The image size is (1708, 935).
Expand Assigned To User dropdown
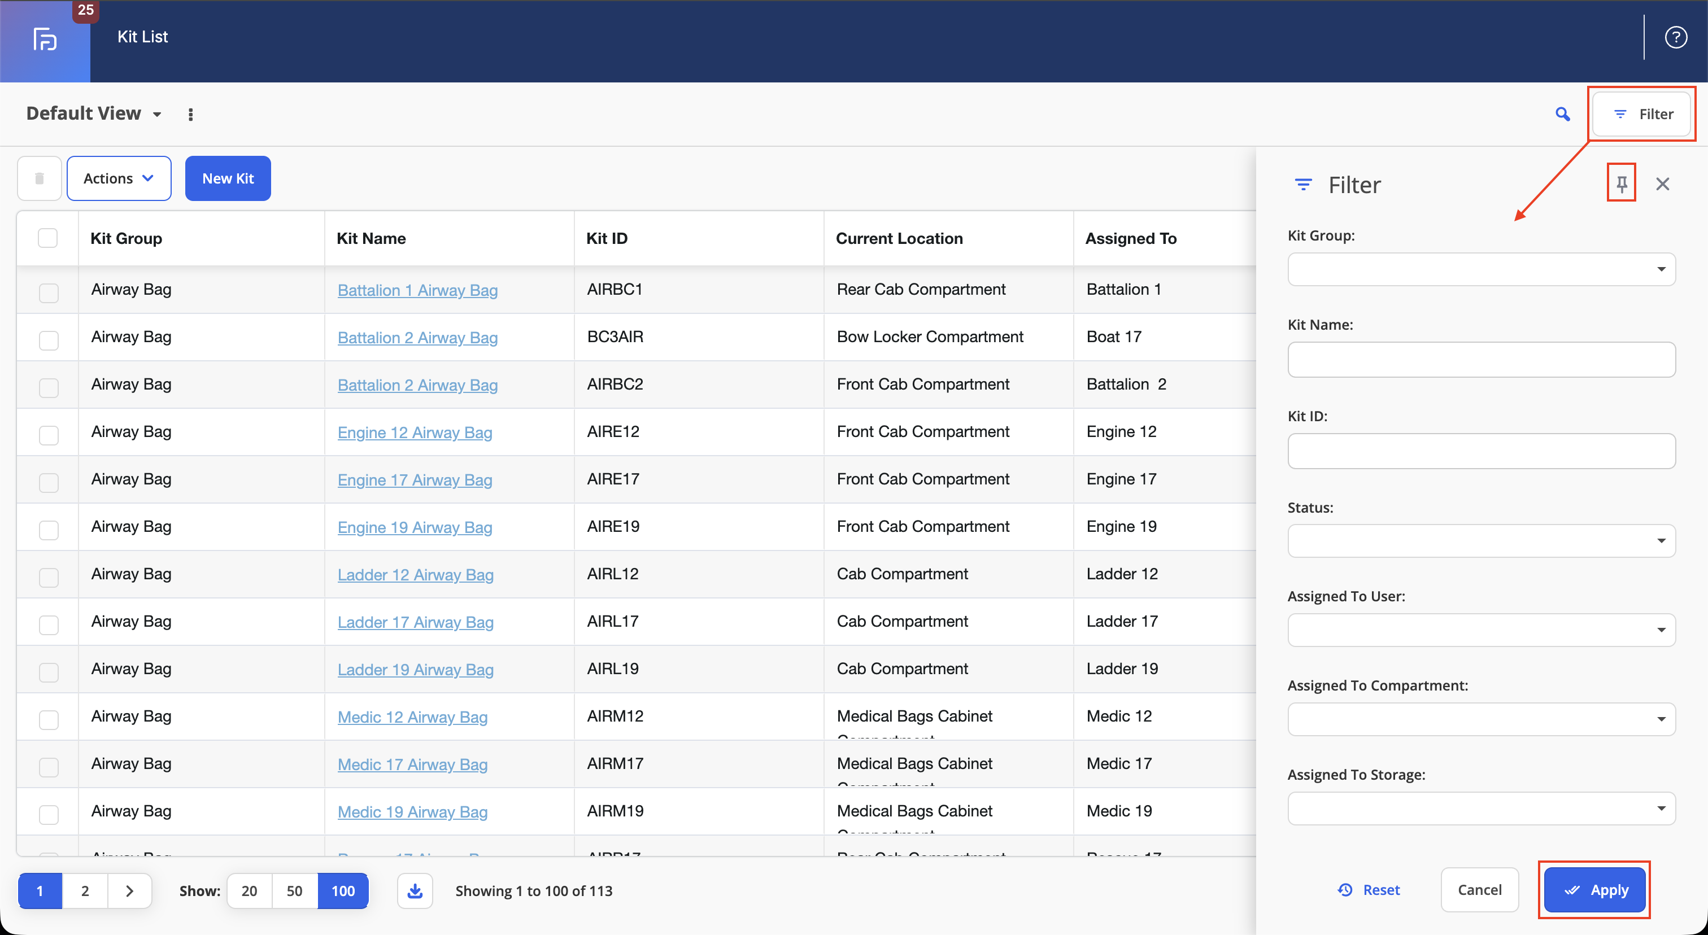coord(1482,630)
